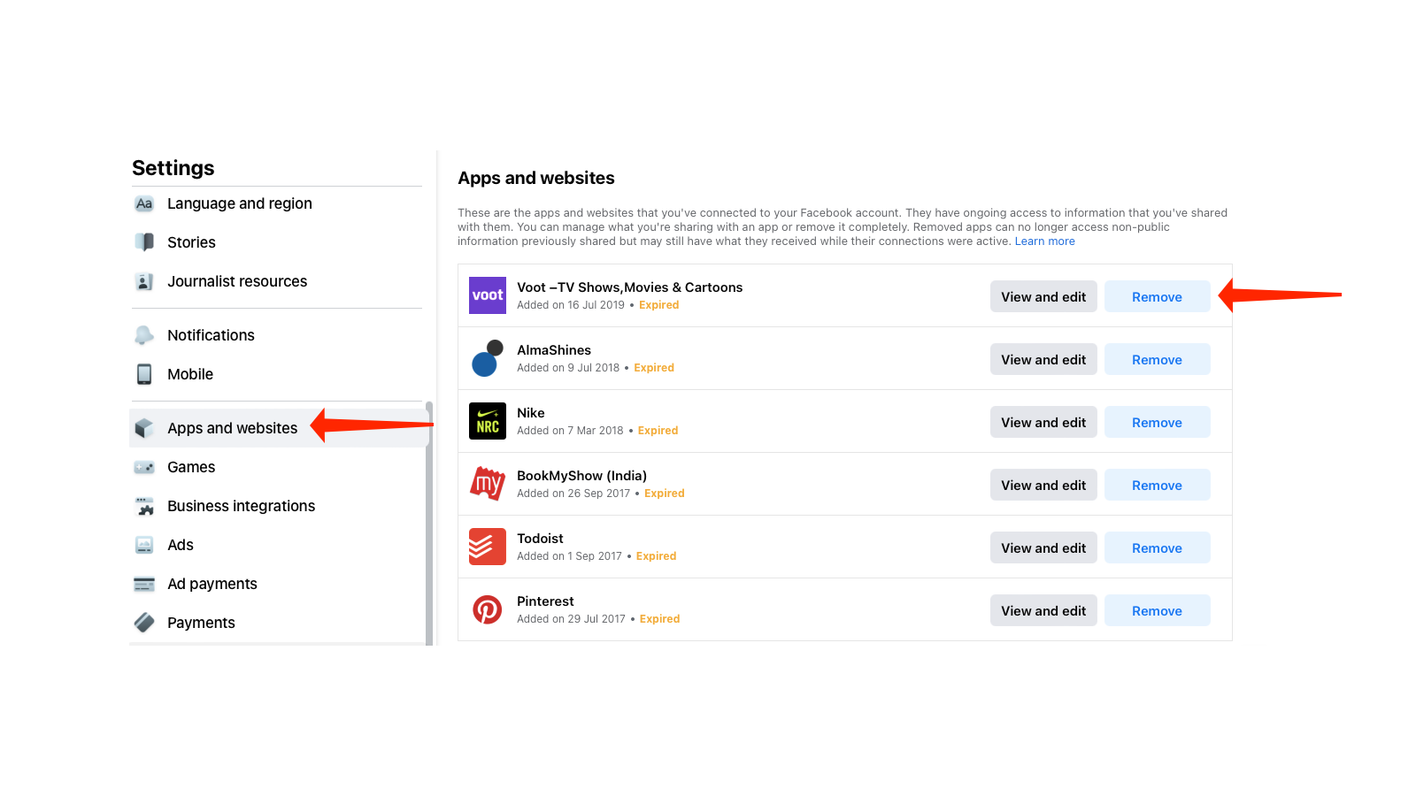
Task: Remove the Todoist app
Action: pos(1157,547)
